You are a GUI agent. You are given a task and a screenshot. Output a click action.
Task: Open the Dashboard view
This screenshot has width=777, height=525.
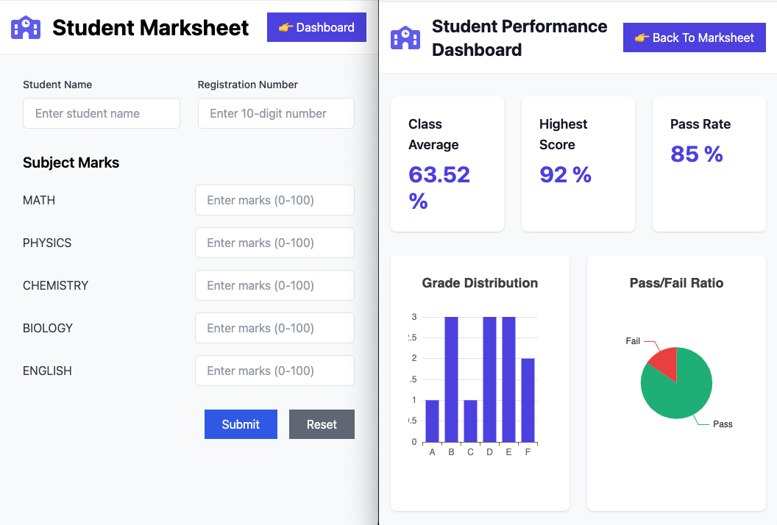point(316,26)
